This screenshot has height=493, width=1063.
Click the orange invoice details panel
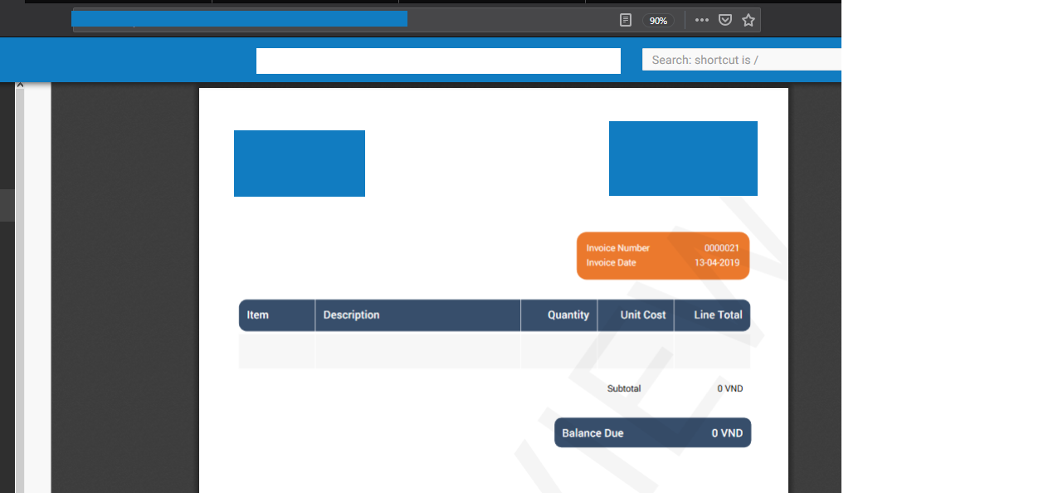[662, 256]
